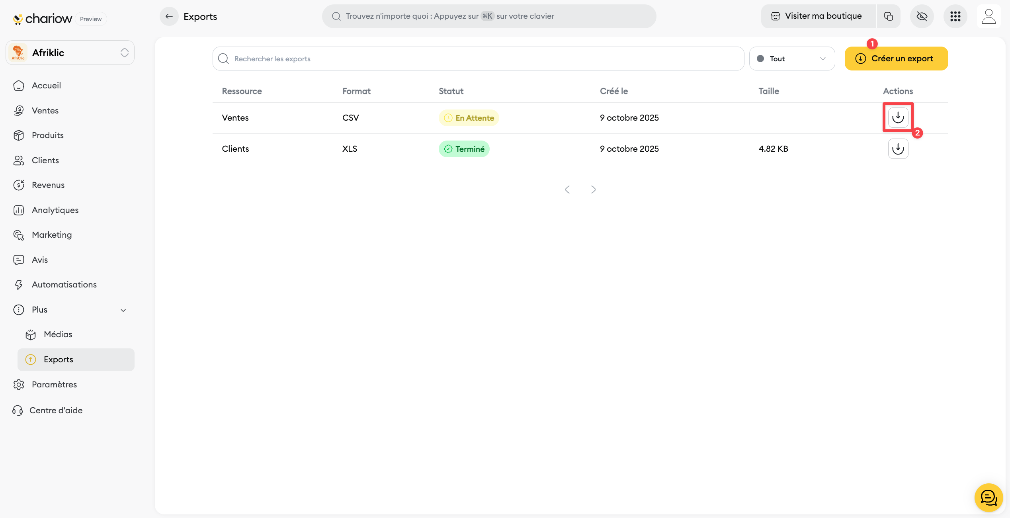Click Visiter ma boutique button
The width and height of the screenshot is (1010, 518).
pos(818,16)
